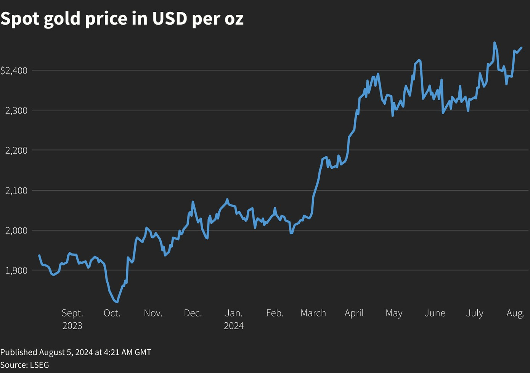Select the Dec. x-axis label

(x=193, y=313)
